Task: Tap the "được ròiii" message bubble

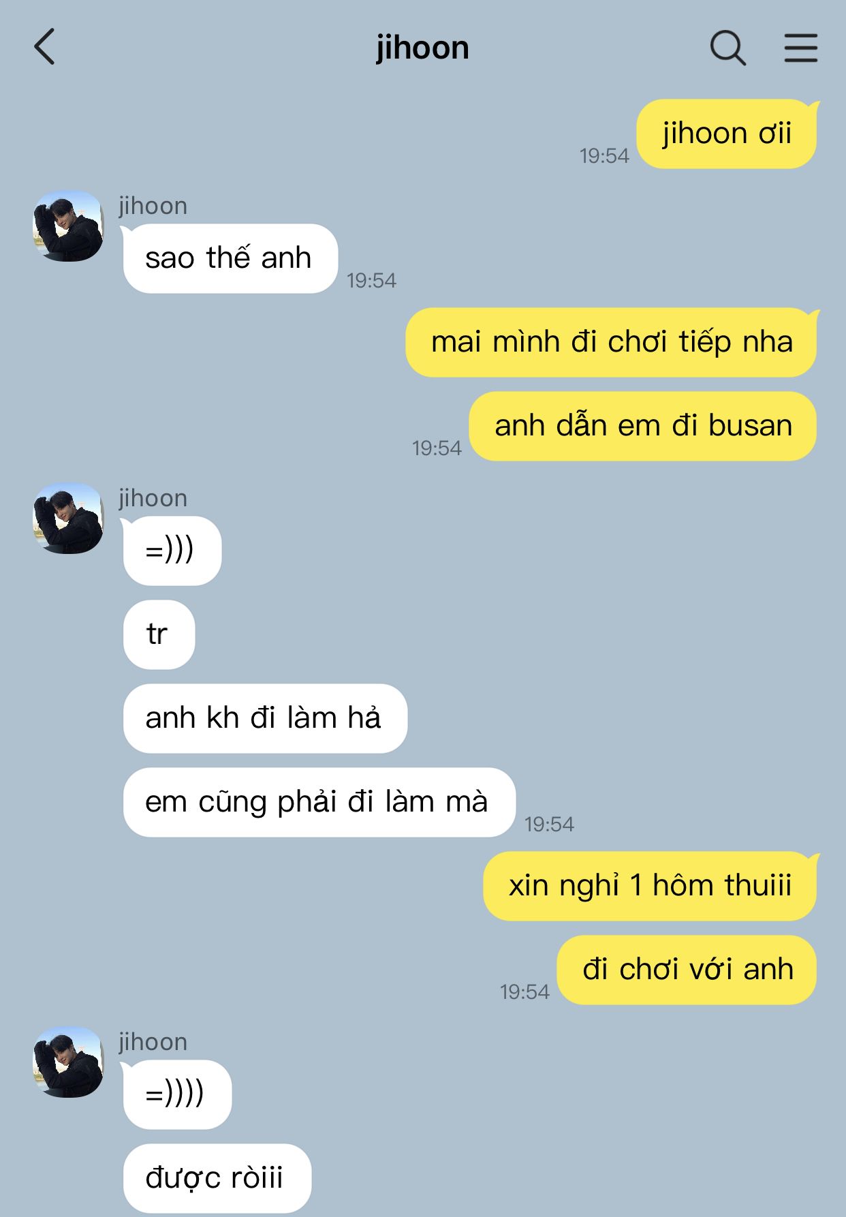Action: point(217,1178)
